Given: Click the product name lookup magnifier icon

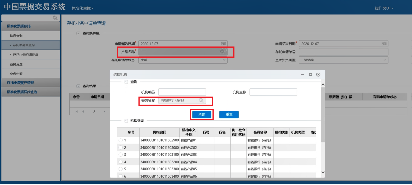Looking at the screenshot, I should [223, 52].
